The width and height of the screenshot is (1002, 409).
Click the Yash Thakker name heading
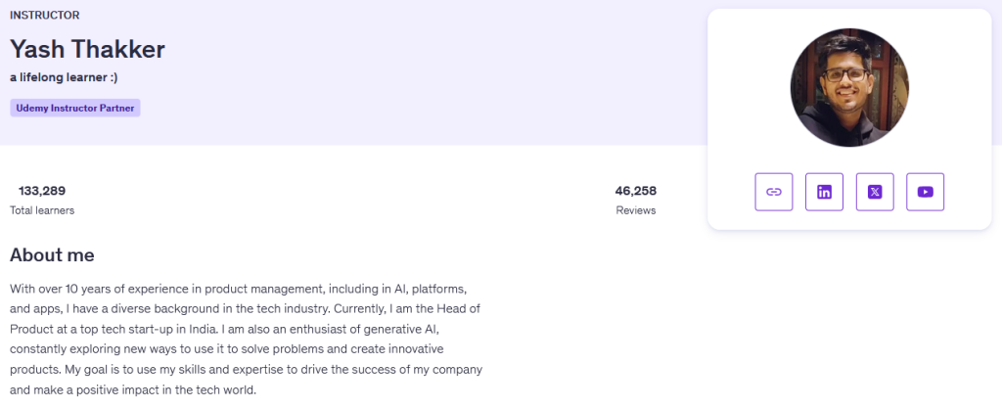coord(87,49)
